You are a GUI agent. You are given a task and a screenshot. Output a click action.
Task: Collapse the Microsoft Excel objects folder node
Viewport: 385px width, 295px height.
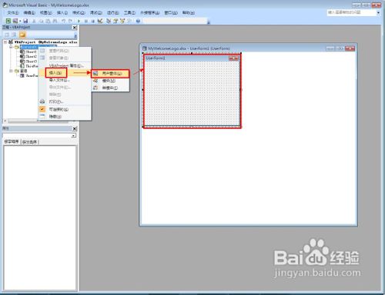[x=11, y=47]
